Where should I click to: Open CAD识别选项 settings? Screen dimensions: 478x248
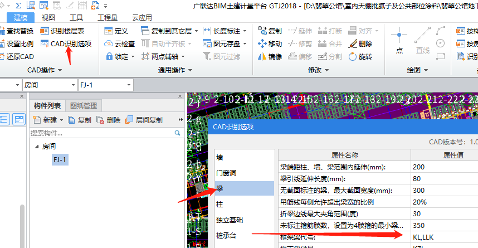[x=66, y=43]
